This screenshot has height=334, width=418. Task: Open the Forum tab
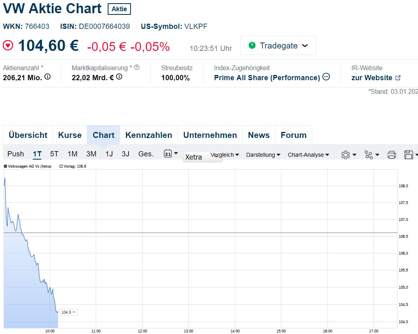pyautogui.click(x=293, y=135)
